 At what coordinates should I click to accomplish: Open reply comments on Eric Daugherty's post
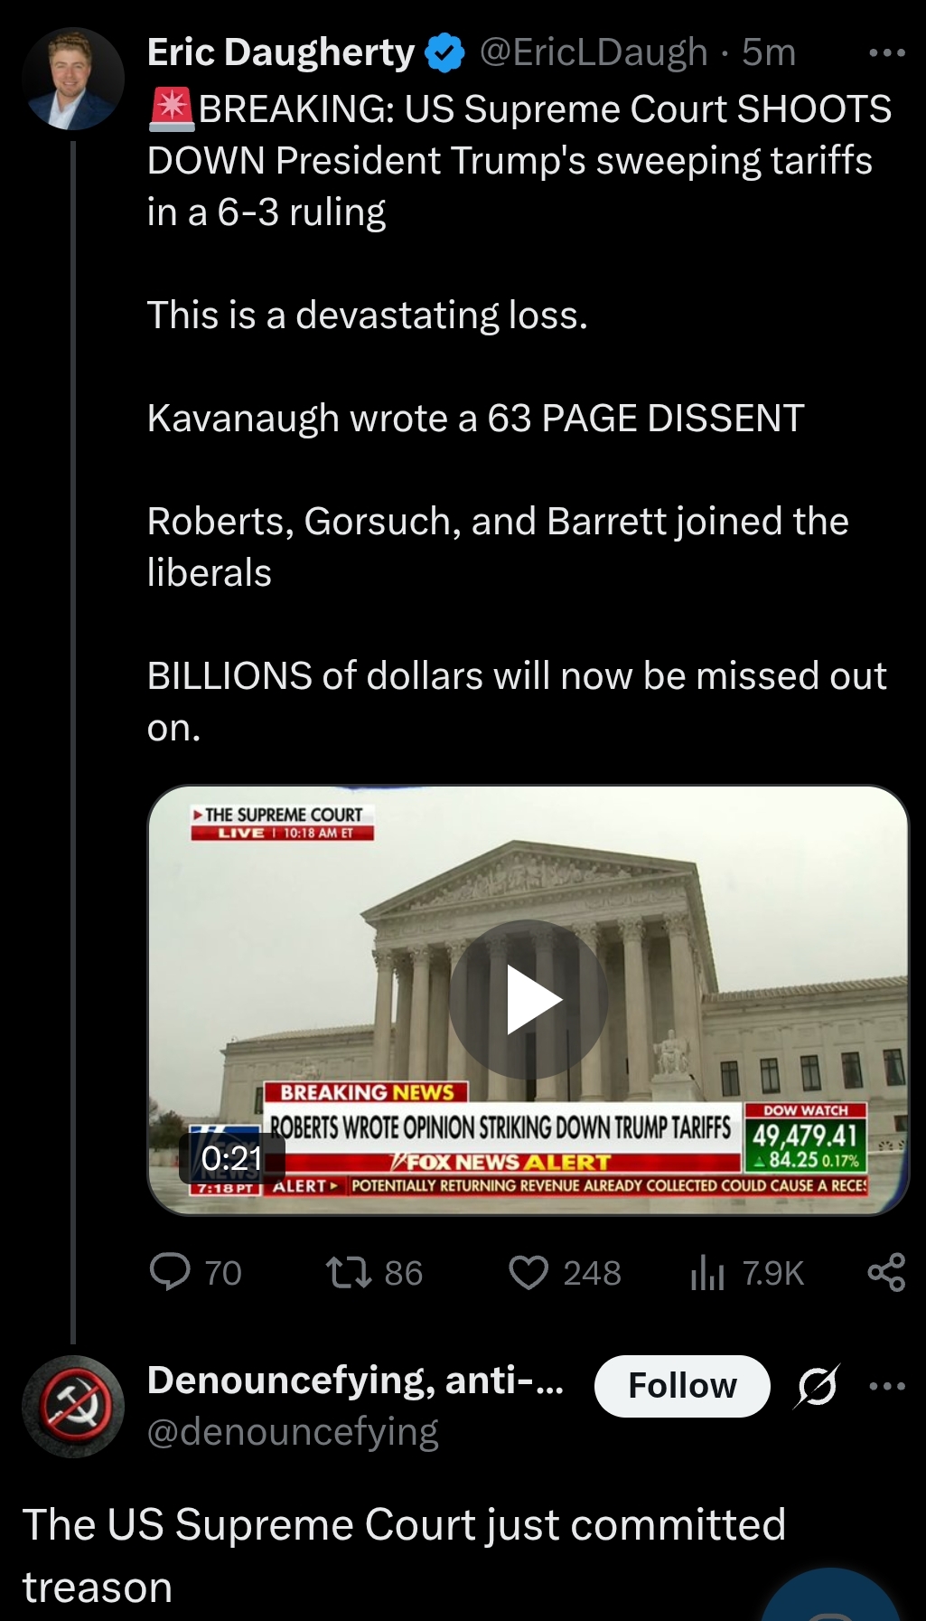click(195, 1272)
